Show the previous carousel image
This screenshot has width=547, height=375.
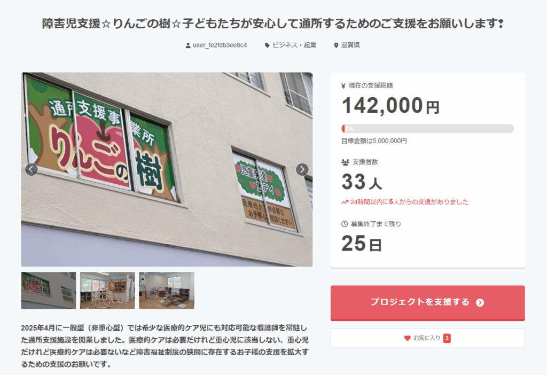(x=32, y=169)
